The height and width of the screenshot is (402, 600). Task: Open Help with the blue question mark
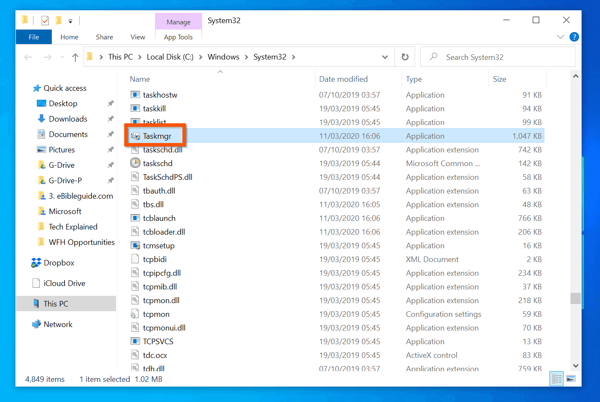pos(574,37)
